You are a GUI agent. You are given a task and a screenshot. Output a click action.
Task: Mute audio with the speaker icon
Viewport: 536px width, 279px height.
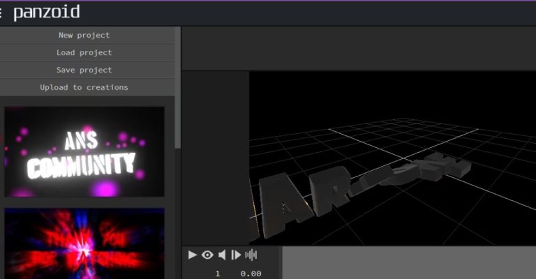(222, 255)
